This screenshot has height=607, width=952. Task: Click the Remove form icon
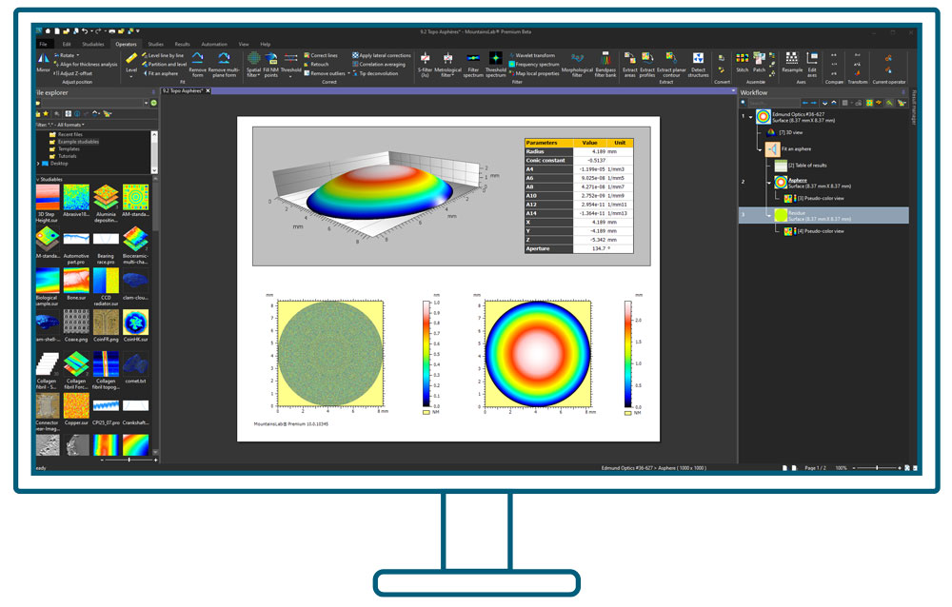tap(197, 64)
